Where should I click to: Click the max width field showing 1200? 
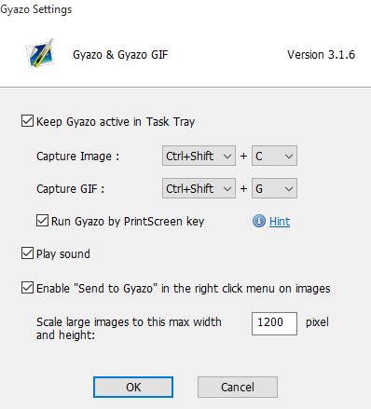[x=274, y=323]
